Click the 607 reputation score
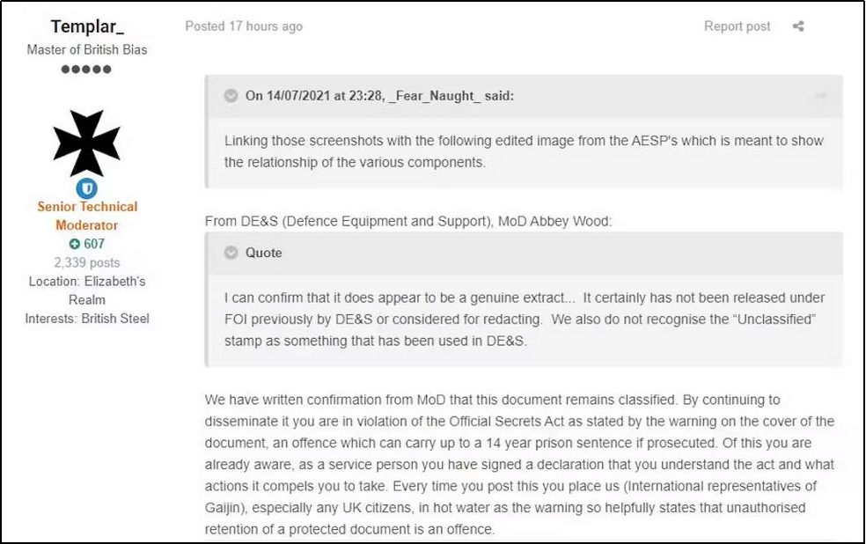Viewport: 866px width, 544px height. click(94, 244)
